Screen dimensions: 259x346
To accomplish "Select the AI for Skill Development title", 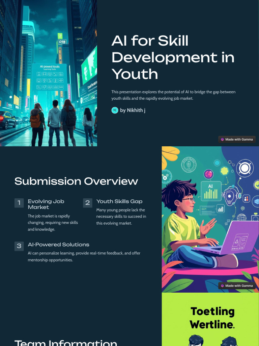I will pyautogui.click(x=173, y=57).
